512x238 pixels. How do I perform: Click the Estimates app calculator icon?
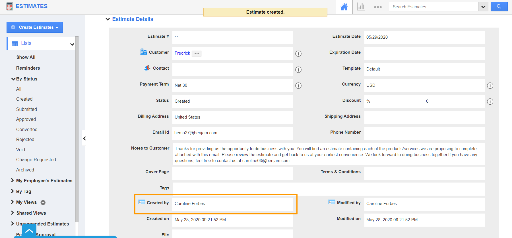pos(10,6)
